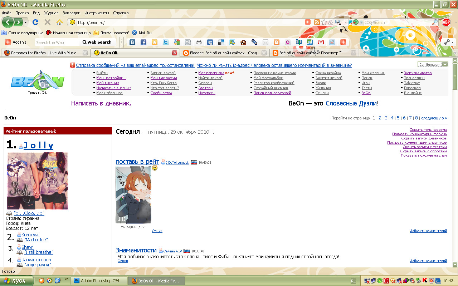The height and width of the screenshot is (286, 458).
Task: Click the Opera icon in system tray
Action: [386, 281]
